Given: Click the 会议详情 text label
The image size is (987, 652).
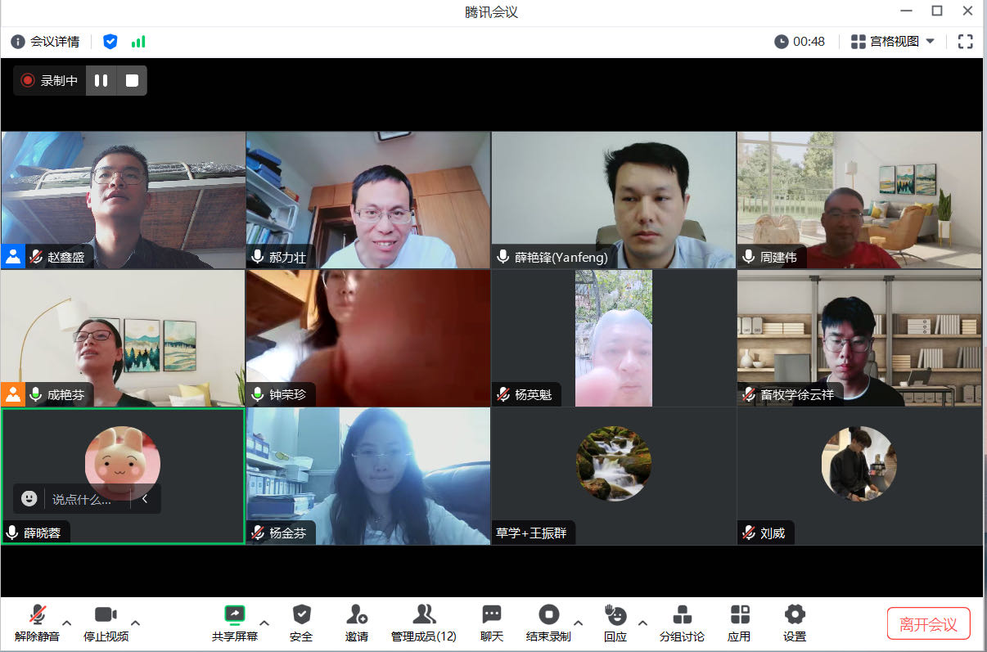Looking at the screenshot, I should (x=55, y=41).
